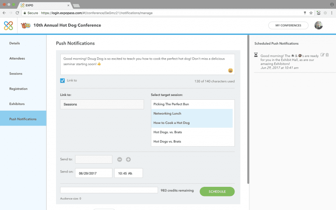
Task: Open the emoji picker in message box
Action: tap(230, 70)
